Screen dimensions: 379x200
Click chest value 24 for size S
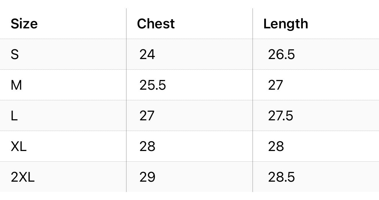[x=147, y=54]
